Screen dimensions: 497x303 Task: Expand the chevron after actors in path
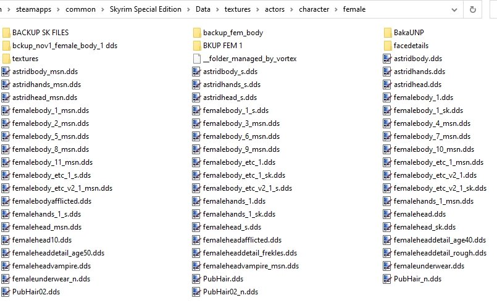(291, 10)
